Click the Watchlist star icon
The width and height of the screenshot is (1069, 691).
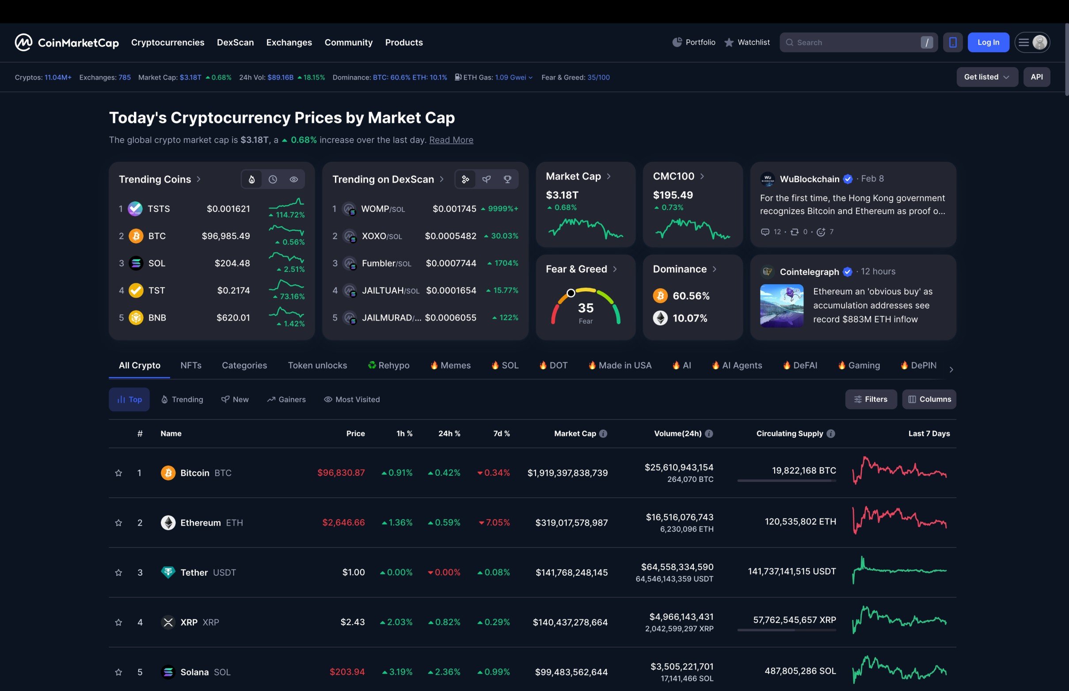729,42
